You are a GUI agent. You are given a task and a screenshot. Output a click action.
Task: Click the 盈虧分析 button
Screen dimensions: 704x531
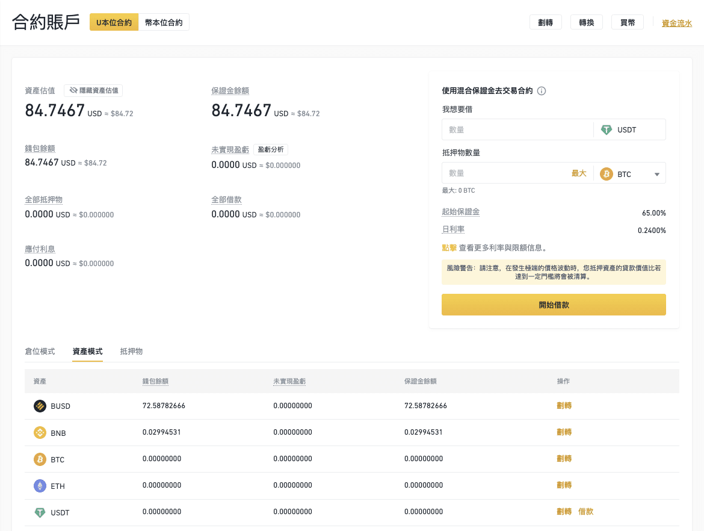[x=271, y=149]
